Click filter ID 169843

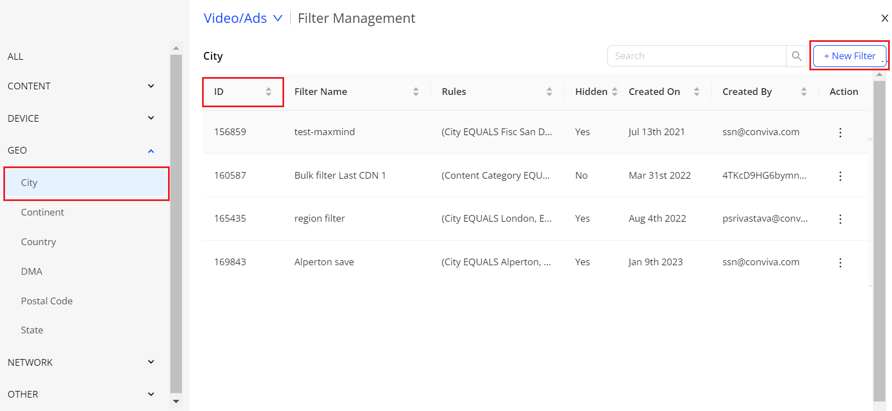(x=230, y=262)
